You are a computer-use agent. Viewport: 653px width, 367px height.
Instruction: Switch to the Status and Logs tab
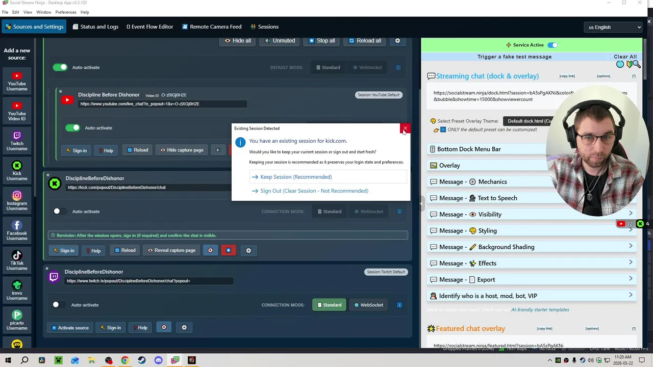95,27
